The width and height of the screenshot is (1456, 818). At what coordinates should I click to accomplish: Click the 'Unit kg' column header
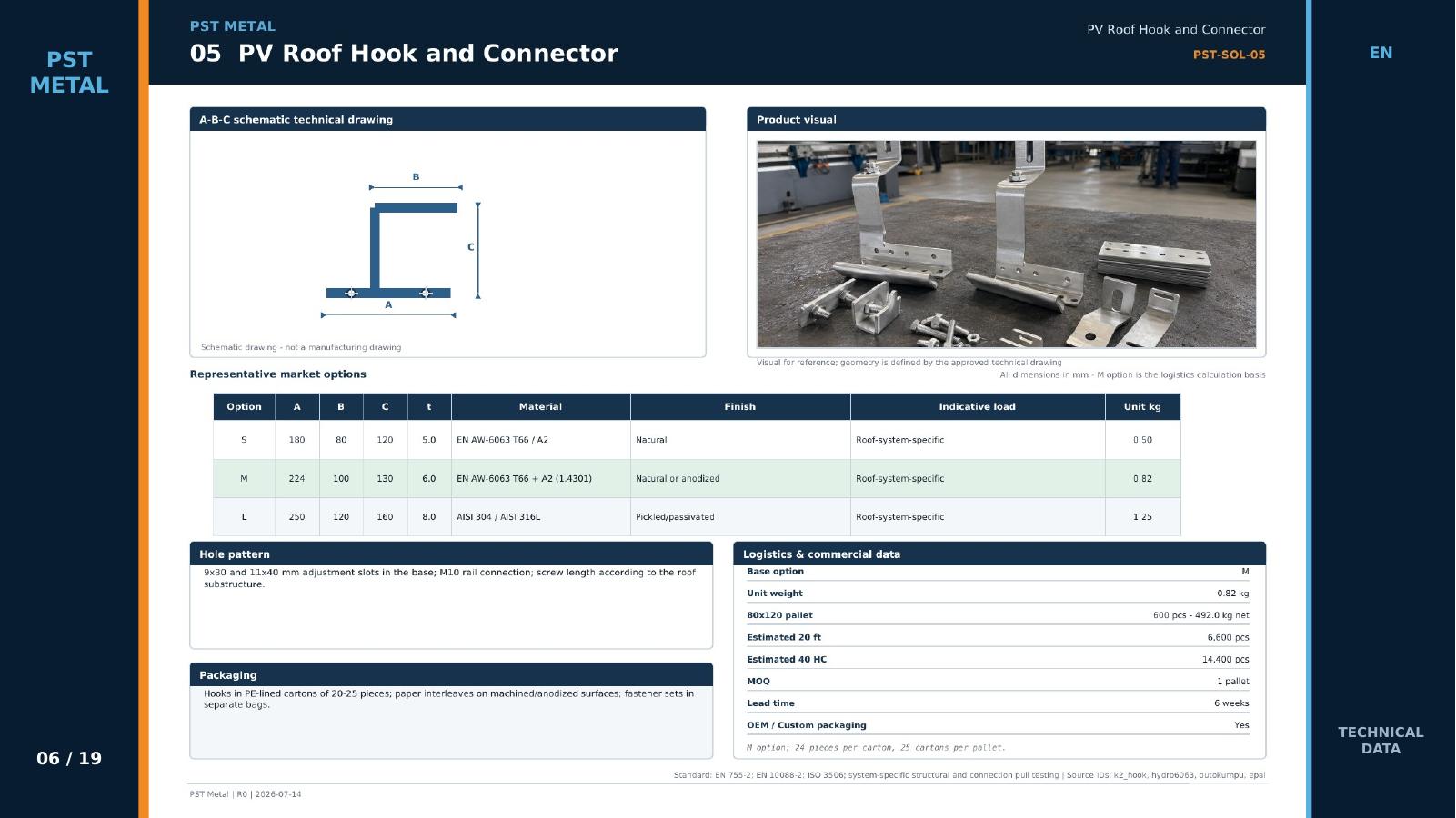click(x=1142, y=406)
